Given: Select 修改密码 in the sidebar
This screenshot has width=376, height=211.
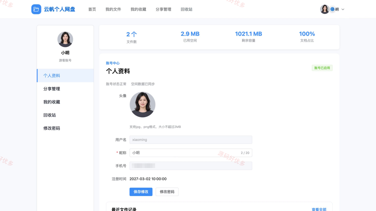Looking at the screenshot, I should coord(65,128).
